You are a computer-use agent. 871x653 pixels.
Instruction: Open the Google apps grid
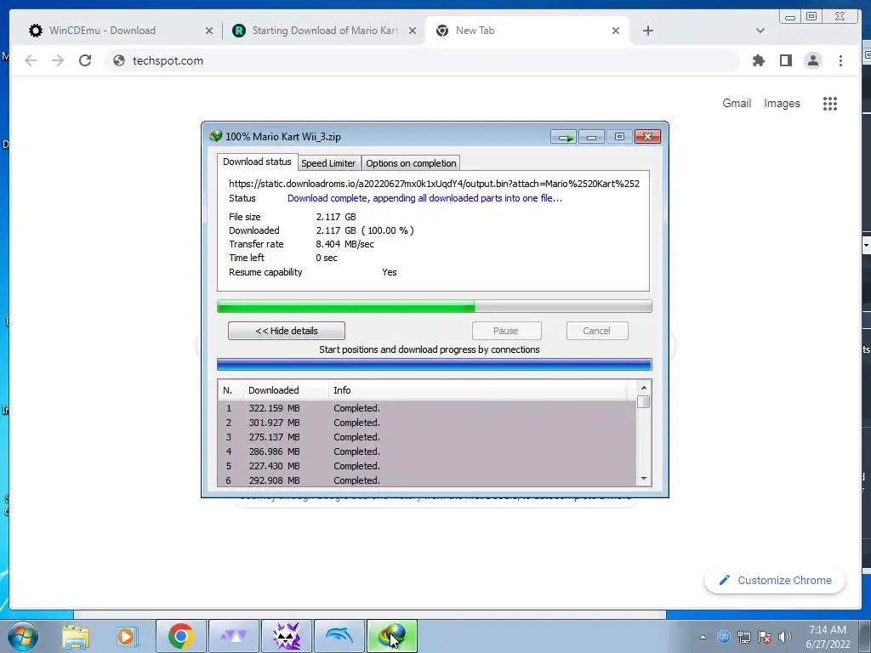pyautogui.click(x=830, y=103)
